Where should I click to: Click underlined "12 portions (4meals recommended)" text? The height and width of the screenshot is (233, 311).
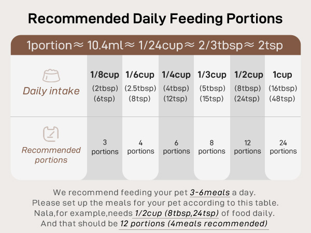(194, 224)
